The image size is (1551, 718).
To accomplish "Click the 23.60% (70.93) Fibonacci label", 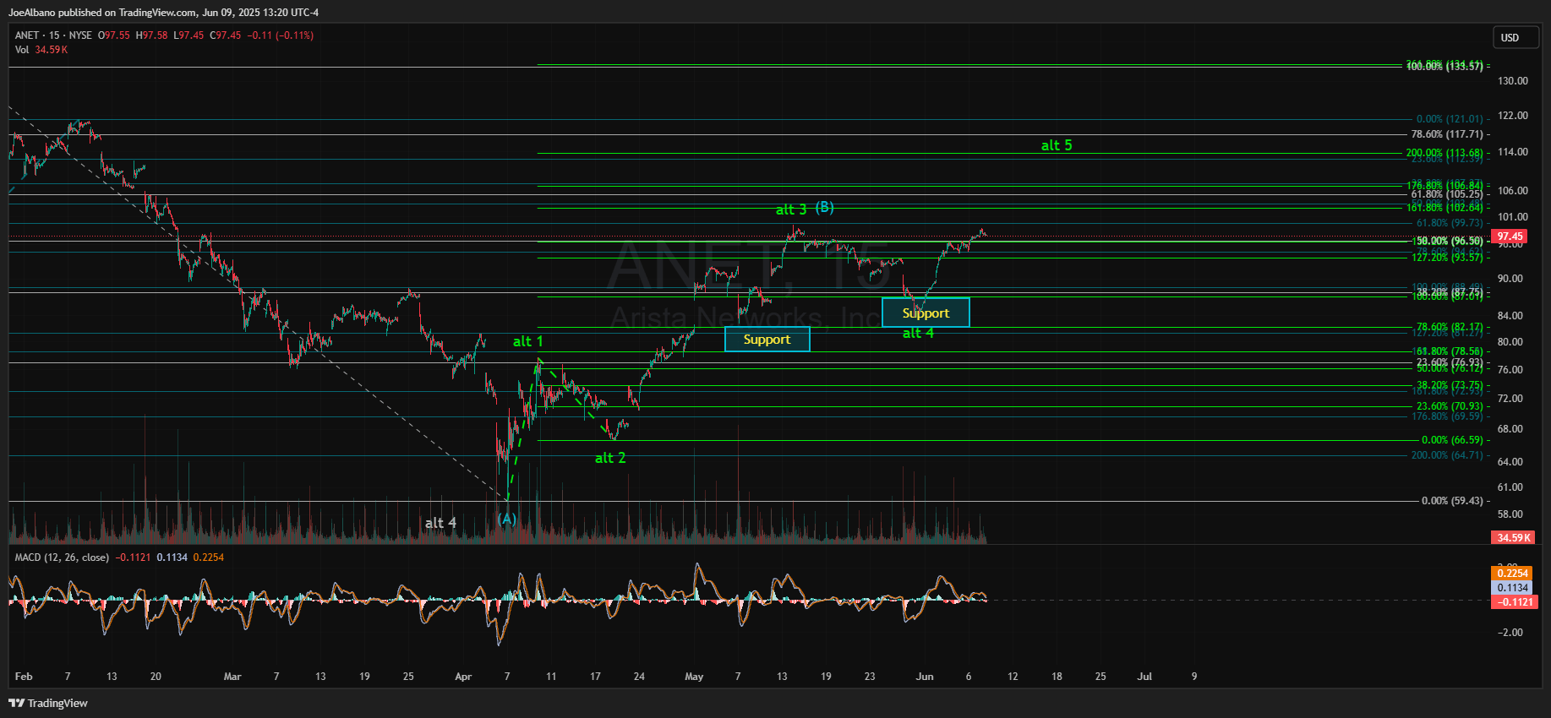I will (1450, 406).
